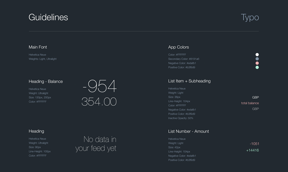Click the 354.00 balance sample

[x=99, y=102]
